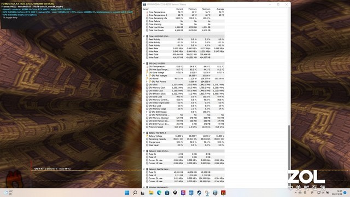
Task: Open File Explorer from the taskbar
Action: [x=151, y=193]
